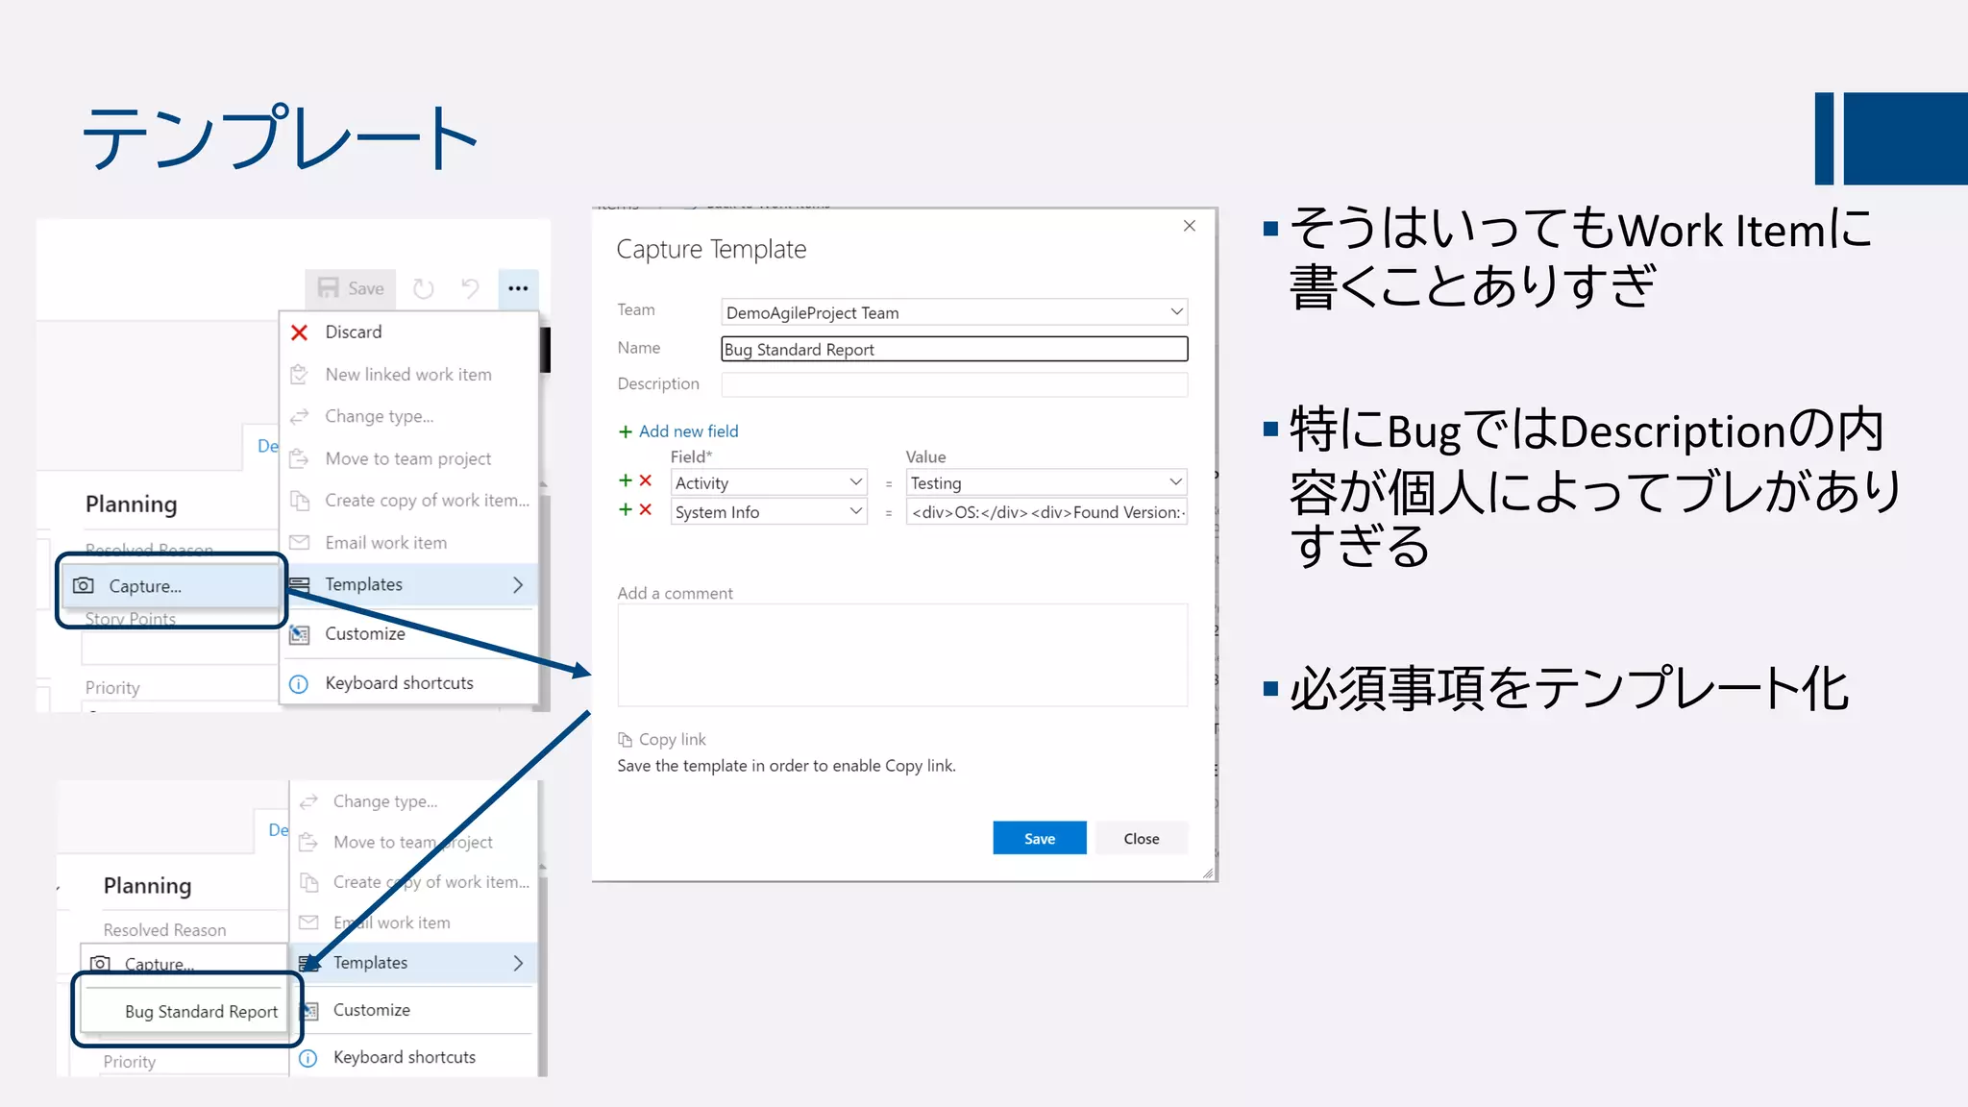Open the Team dropdown DemoAgileProject Team
Image resolution: width=1968 pixels, height=1107 pixels.
(x=954, y=312)
